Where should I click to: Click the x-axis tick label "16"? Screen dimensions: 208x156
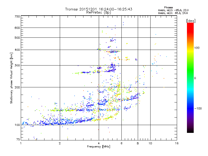point(177,143)
